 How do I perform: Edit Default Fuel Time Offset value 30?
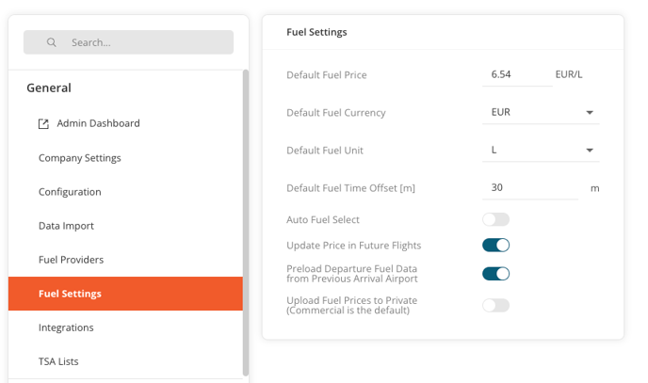pyautogui.click(x=530, y=188)
